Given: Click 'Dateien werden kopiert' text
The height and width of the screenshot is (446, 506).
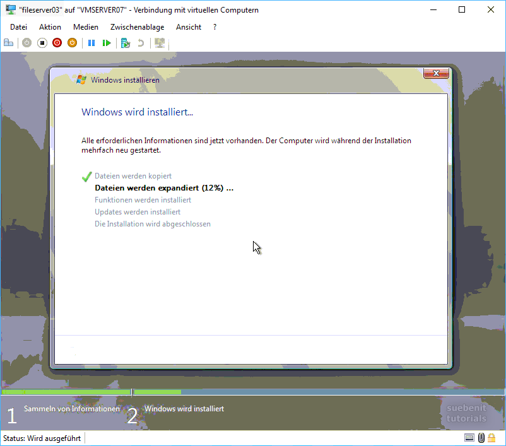Looking at the screenshot, I should pyautogui.click(x=133, y=176).
